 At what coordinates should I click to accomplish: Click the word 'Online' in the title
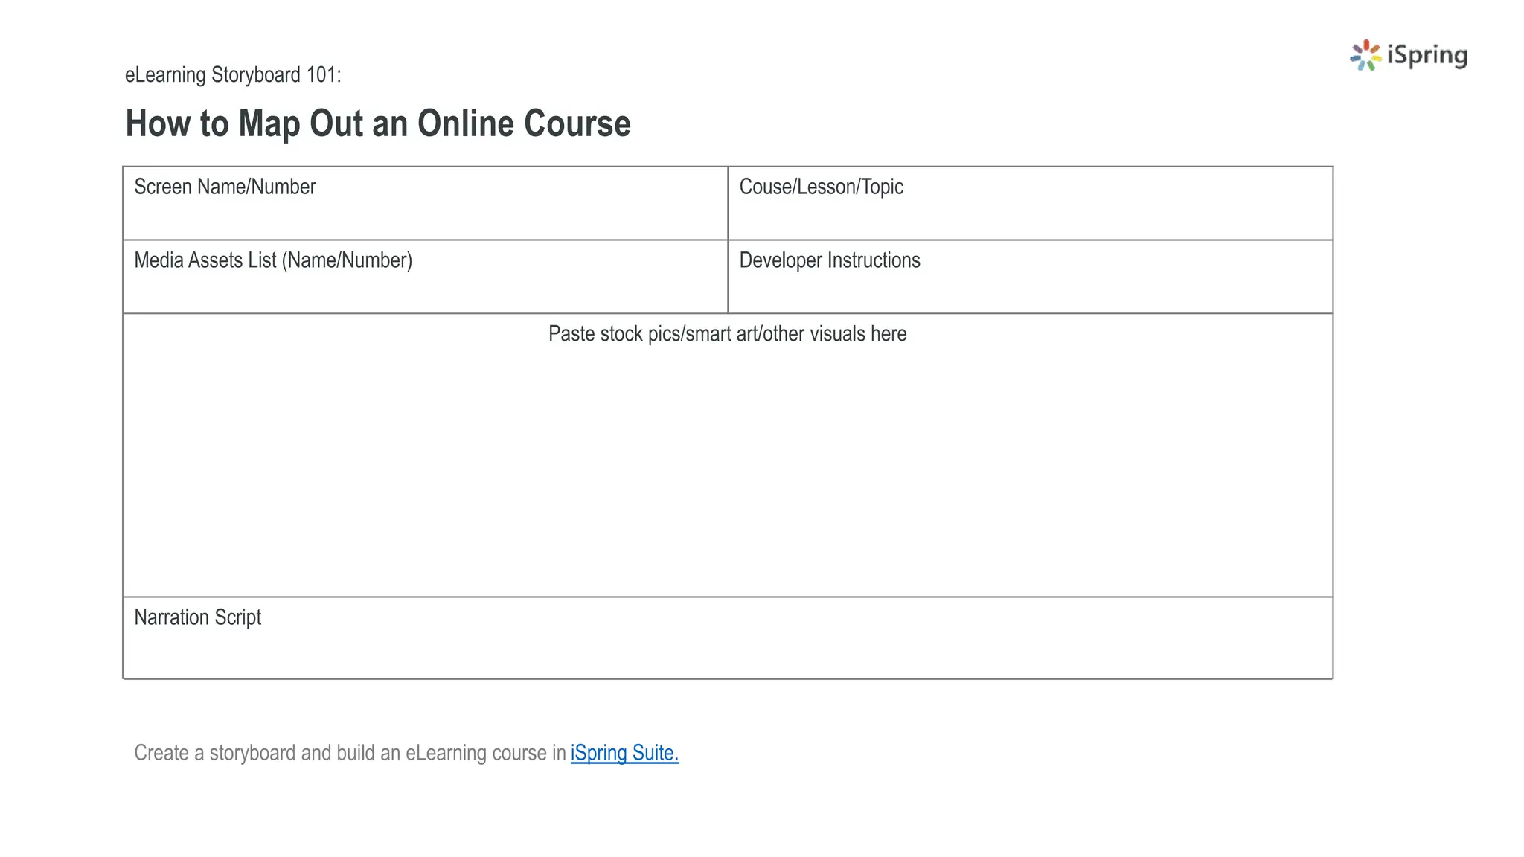(x=466, y=123)
